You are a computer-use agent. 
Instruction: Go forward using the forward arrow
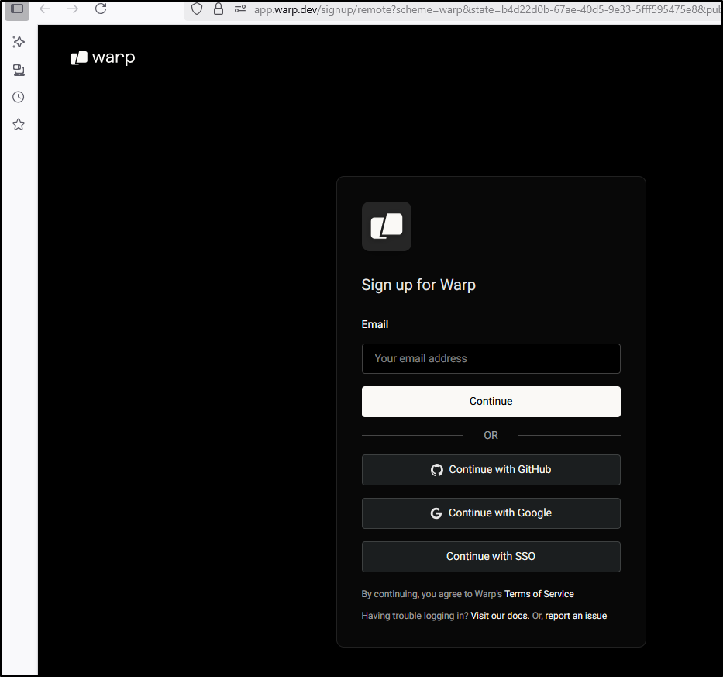click(x=72, y=9)
